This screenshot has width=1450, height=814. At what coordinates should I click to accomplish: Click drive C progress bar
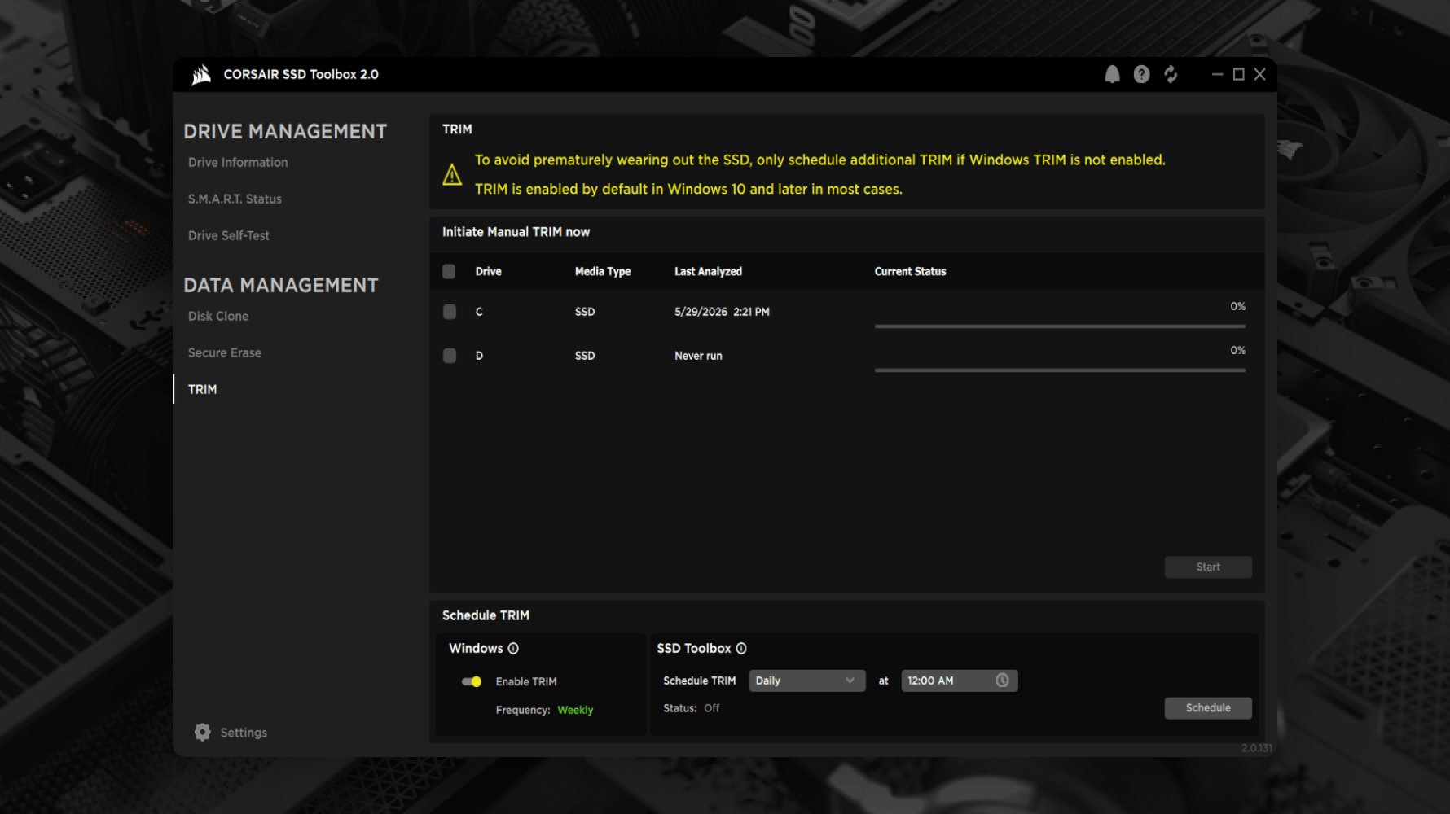point(1060,326)
